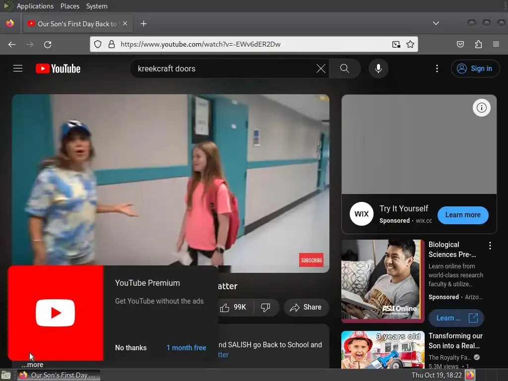Click the show desktop icon in bottom panel
508x381 pixels.
6,375
